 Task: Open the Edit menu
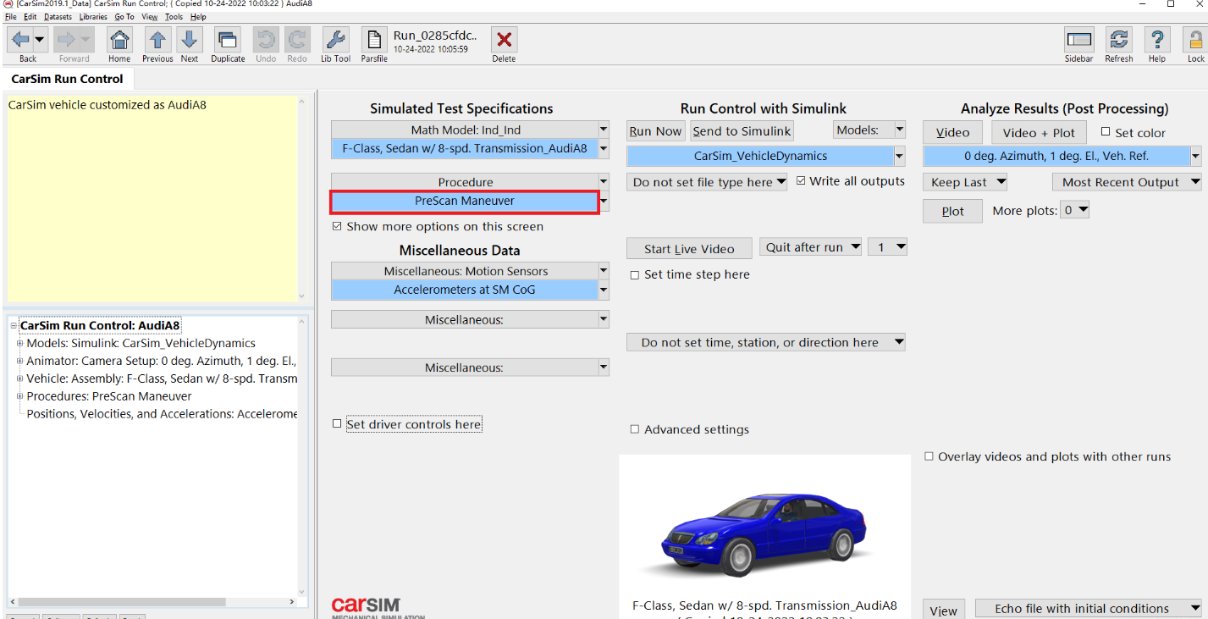[30, 16]
